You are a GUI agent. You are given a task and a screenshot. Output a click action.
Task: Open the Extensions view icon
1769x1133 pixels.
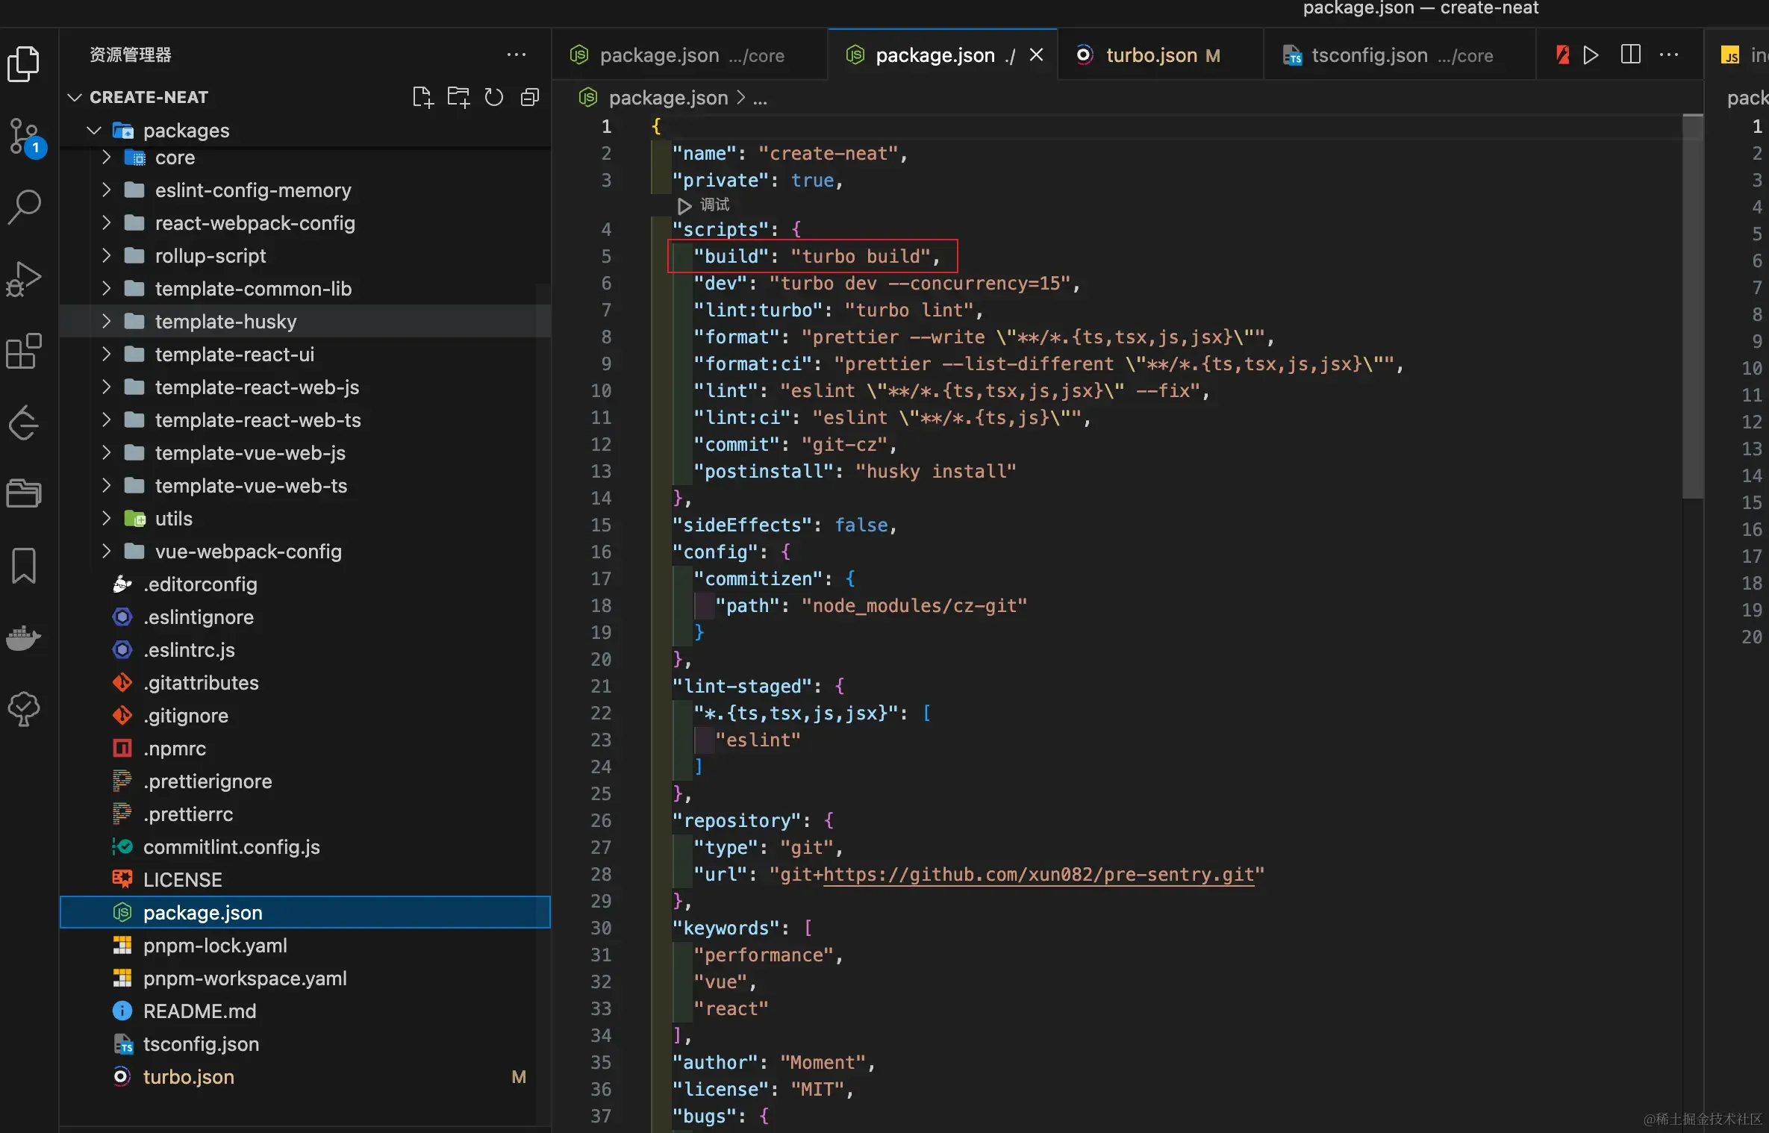[x=24, y=351]
